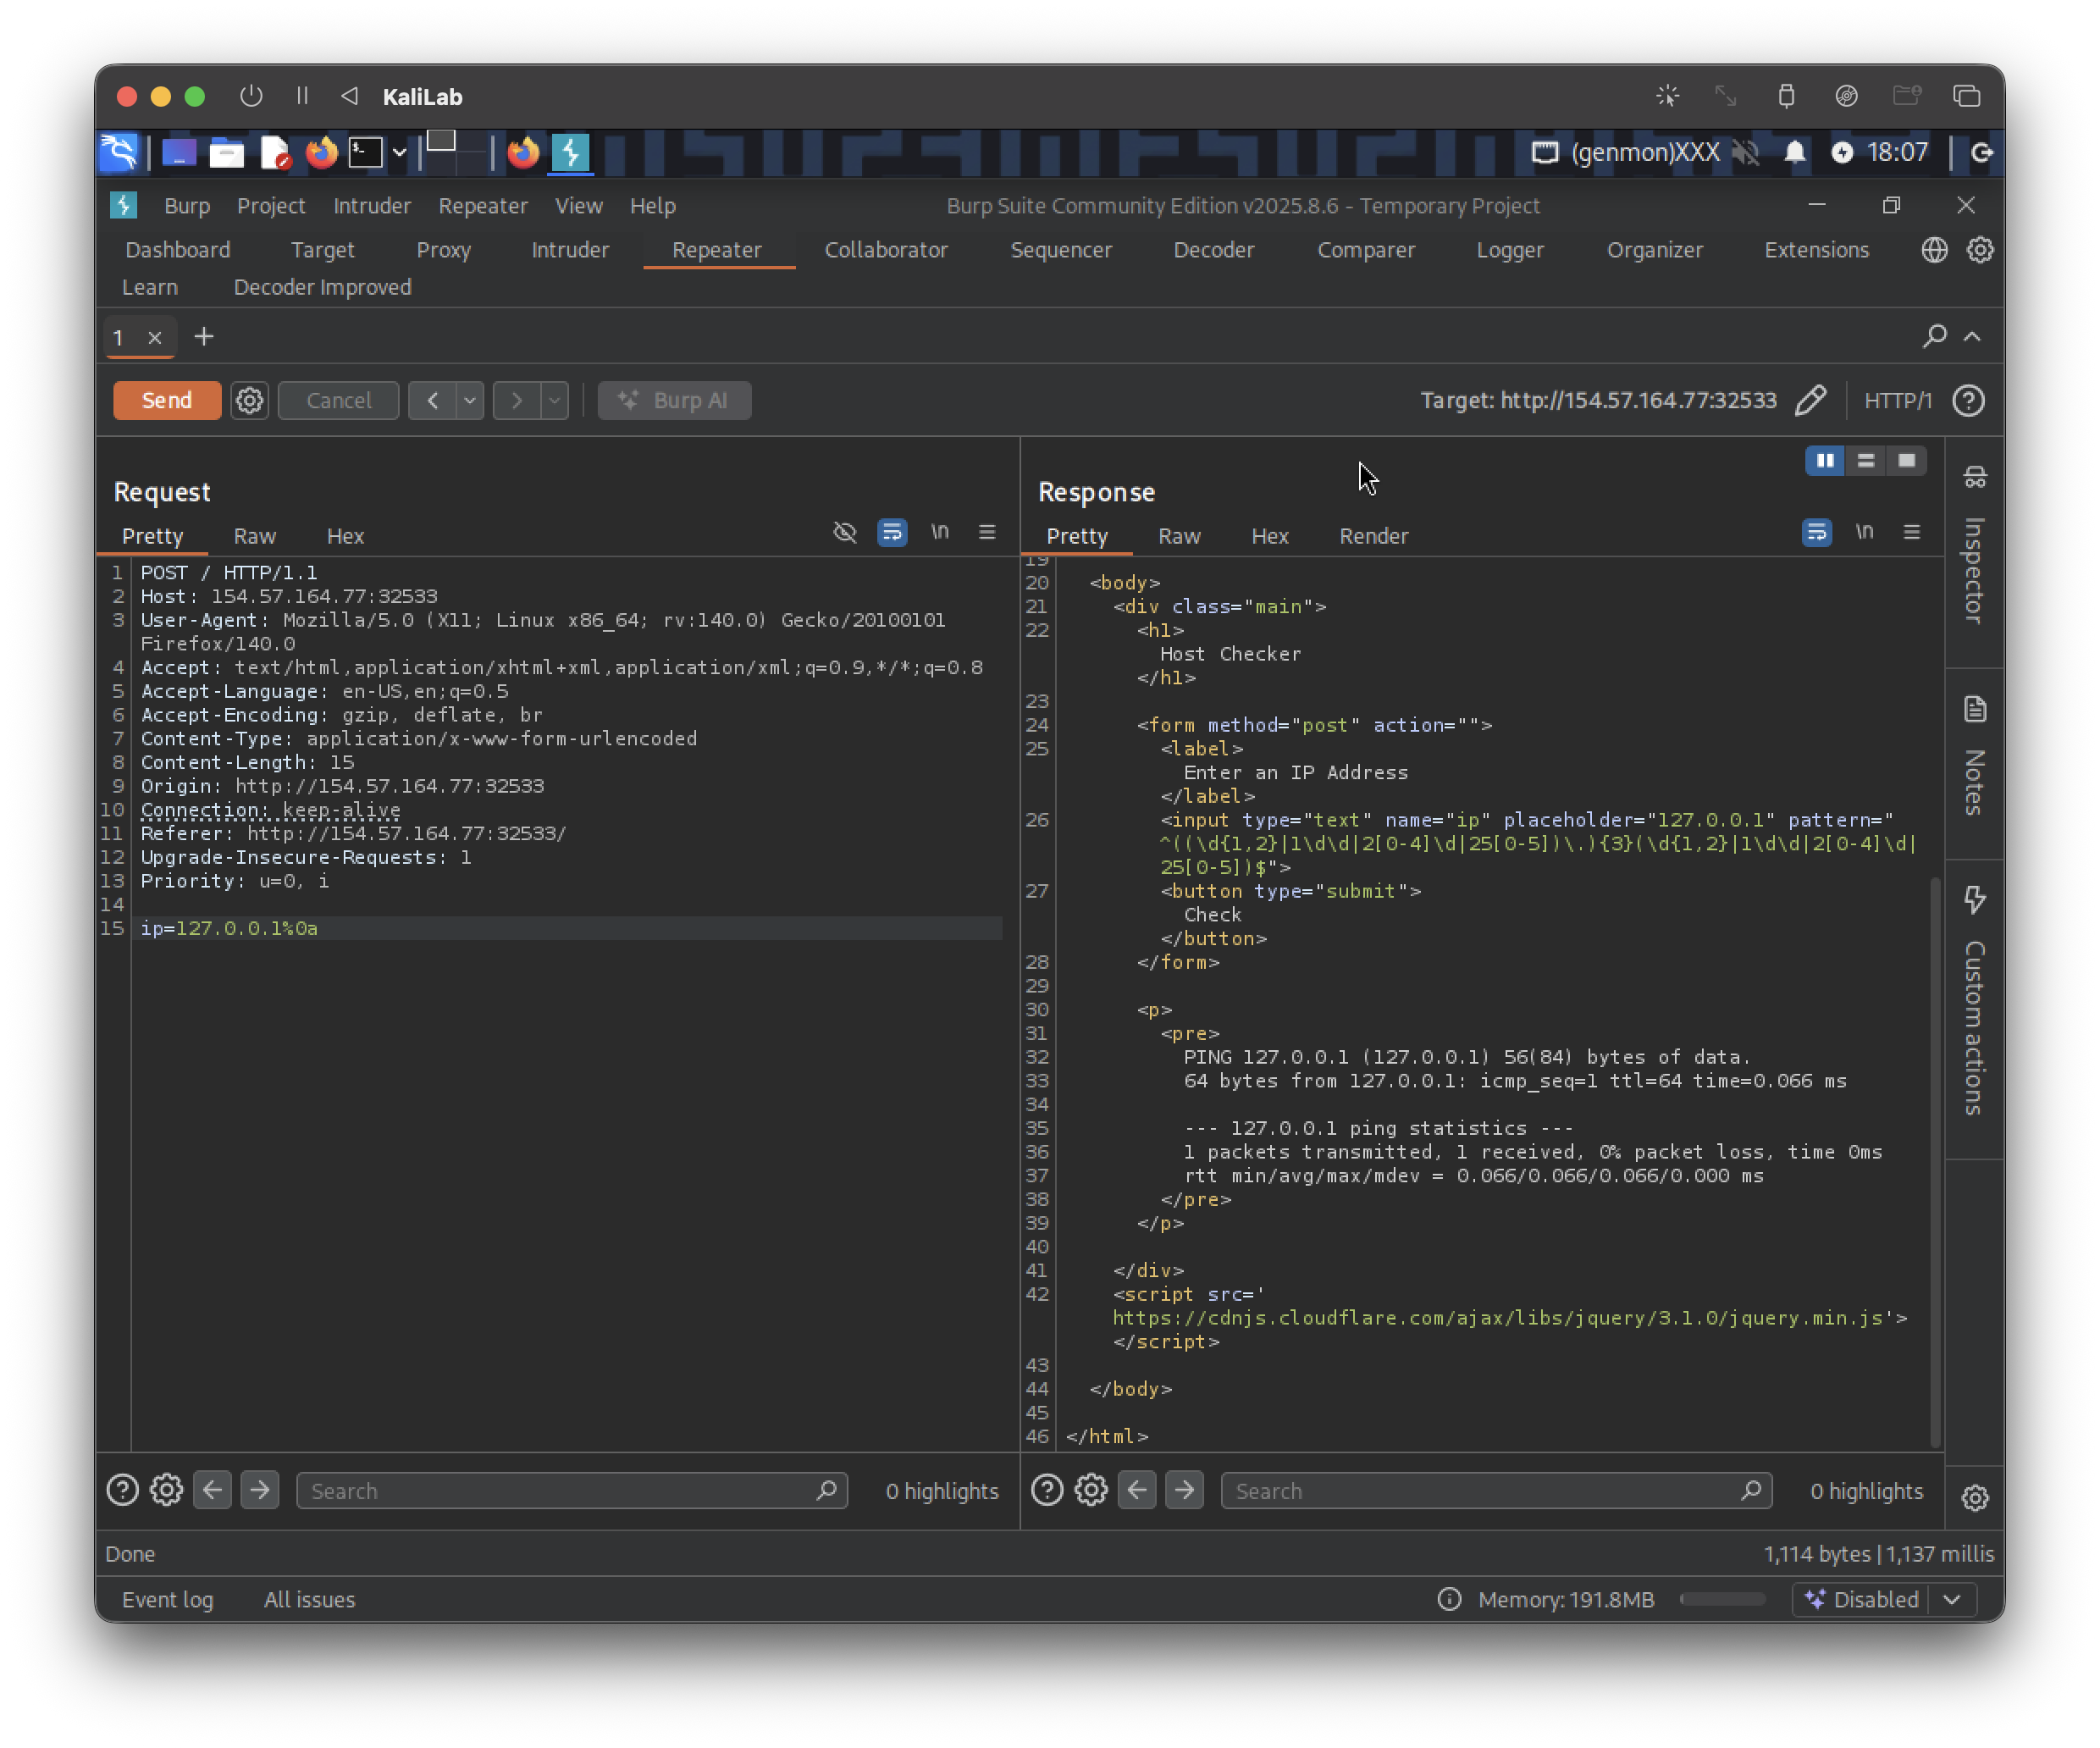Click Burp global settings gear icon
This screenshot has width=2100, height=1748.
1980,250
